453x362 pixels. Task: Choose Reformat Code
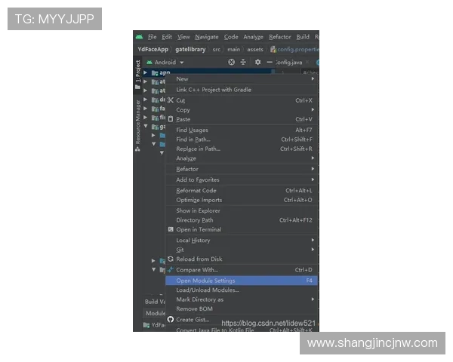[242, 191]
